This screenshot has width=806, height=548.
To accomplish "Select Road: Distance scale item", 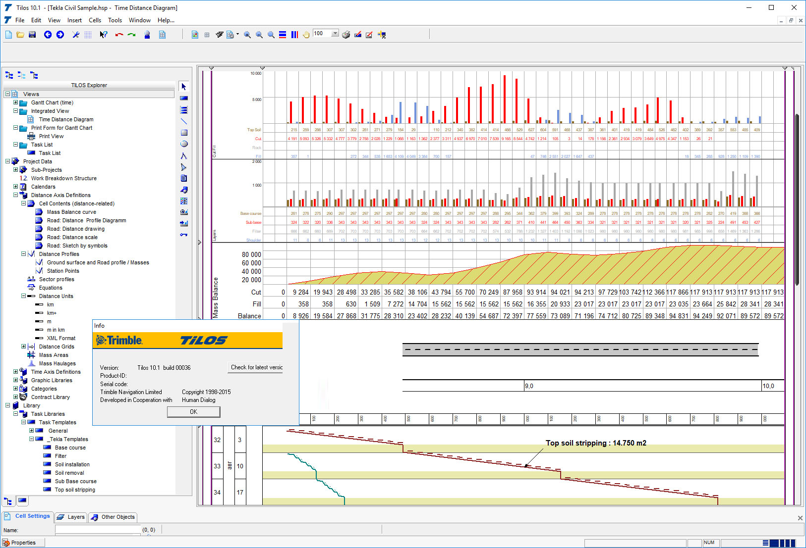I will click(x=72, y=237).
